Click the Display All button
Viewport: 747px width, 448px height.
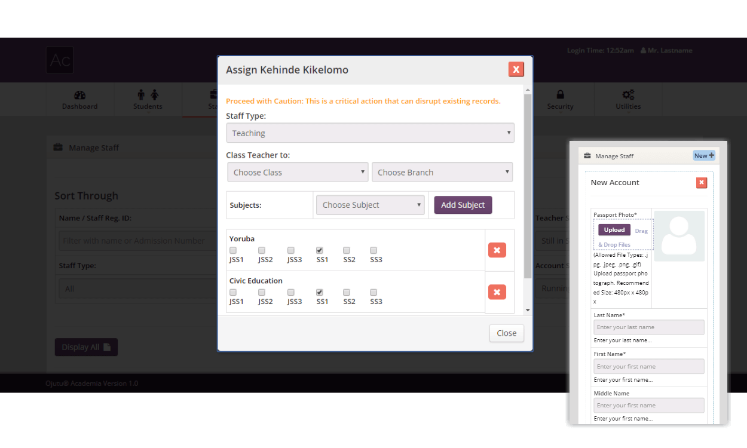(x=86, y=347)
